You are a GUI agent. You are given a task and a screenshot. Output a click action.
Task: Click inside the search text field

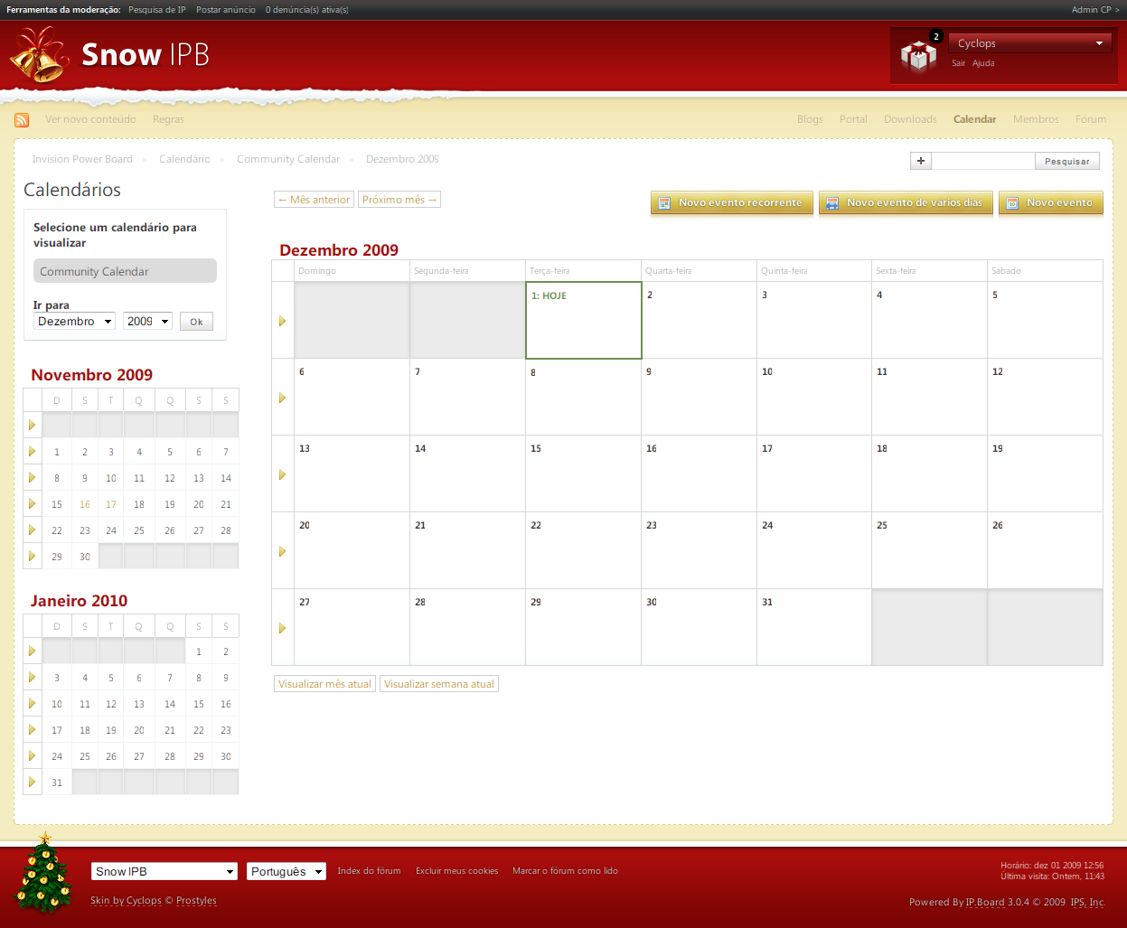(982, 161)
